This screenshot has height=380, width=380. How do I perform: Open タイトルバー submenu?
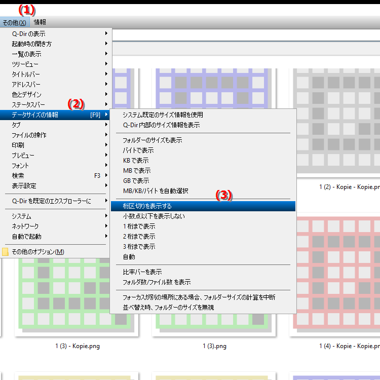click(x=56, y=74)
